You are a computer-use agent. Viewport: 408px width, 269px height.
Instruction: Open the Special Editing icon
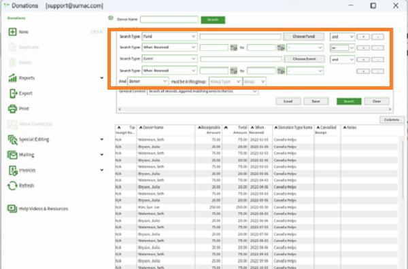[12, 139]
